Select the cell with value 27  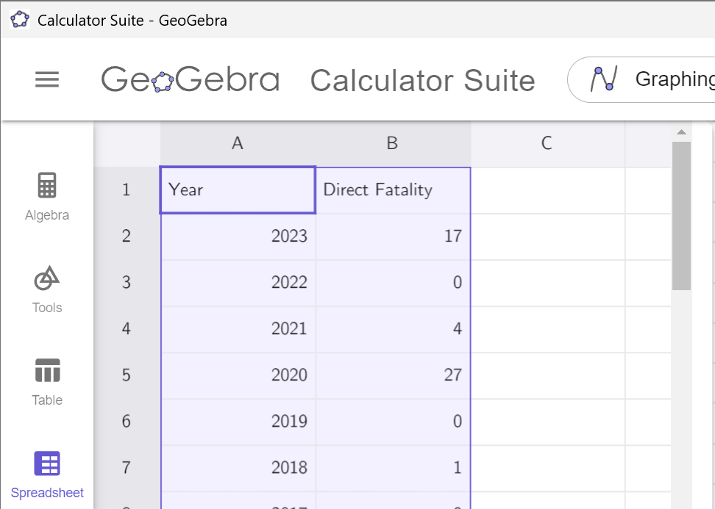pyautogui.click(x=393, y=375)
